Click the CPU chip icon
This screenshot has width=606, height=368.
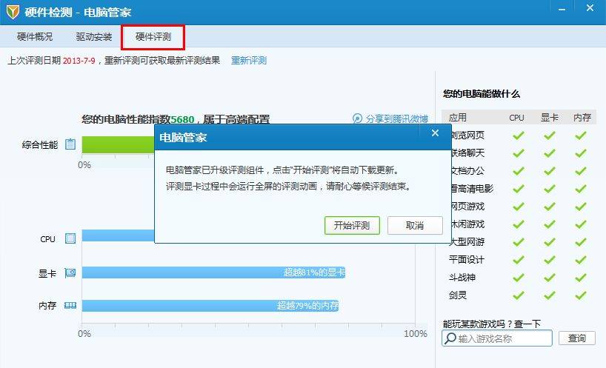tap(70, 238)
